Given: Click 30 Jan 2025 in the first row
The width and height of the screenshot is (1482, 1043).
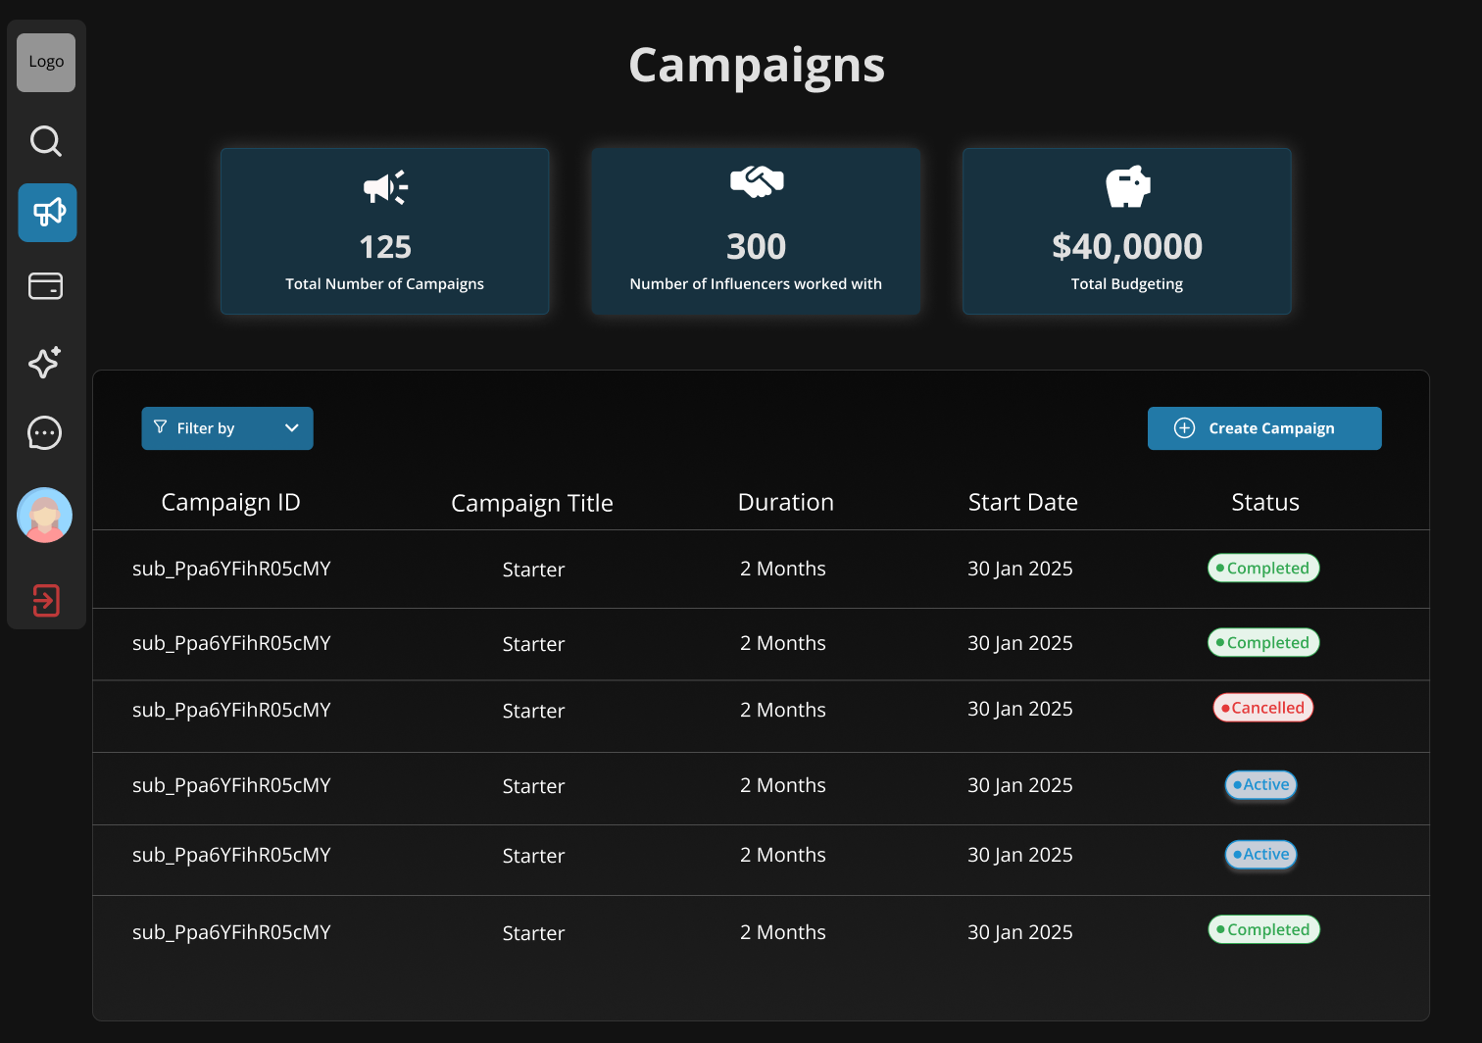Looking at the screenshot, I should click(x=1020, y=570).
